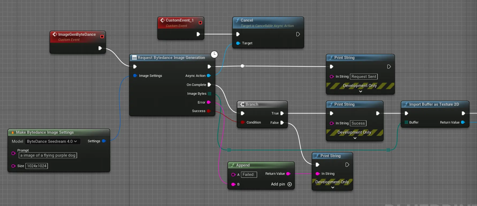Expand the Request Sent Print String options
The height and width of the screenshot is (206, 477).
(360, 92)
